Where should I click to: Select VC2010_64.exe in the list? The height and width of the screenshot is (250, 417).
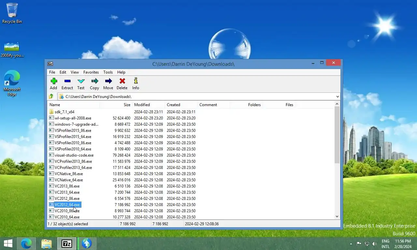[x=67, y=217]
